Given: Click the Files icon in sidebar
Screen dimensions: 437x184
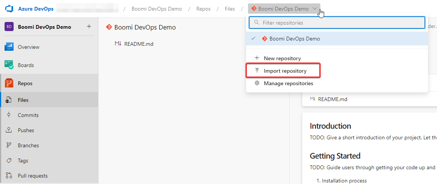Looking at the screenshot, I should pos(9,100).
